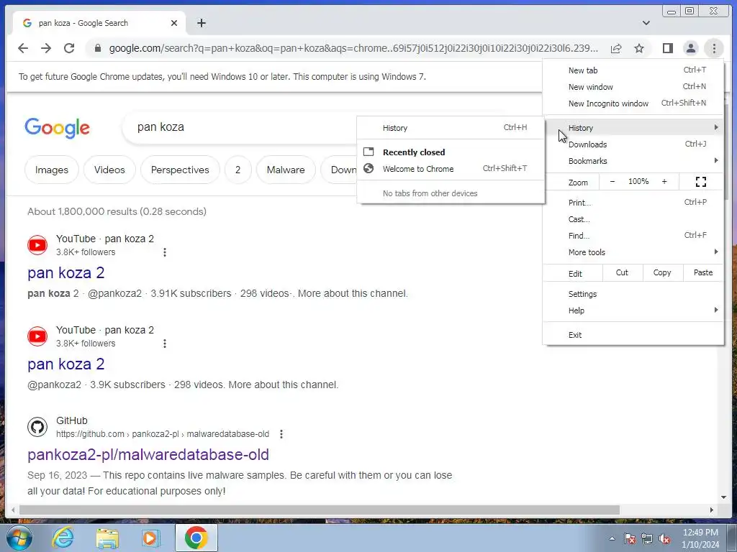Select the Malware search chip
The width and height of the screenshot is (737, 552).
[286, 170]
